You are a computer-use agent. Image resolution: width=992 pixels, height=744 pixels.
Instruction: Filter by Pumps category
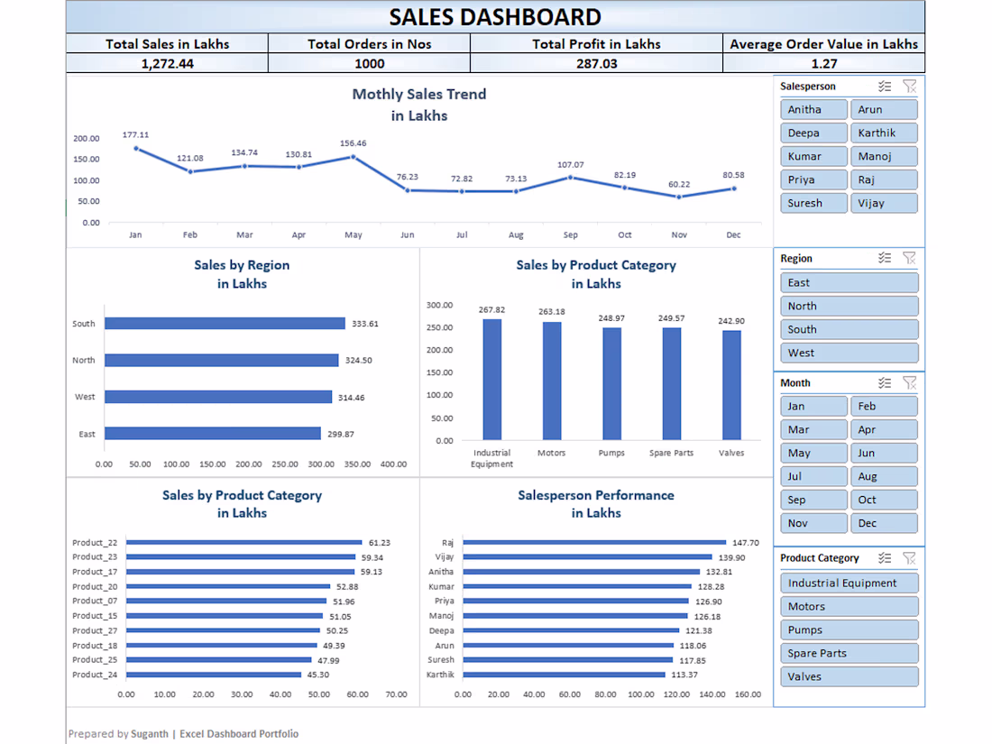point(849,630)
